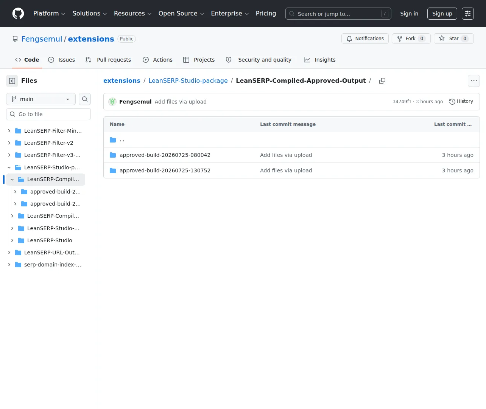Open the more options ellipsis menu

(x=474, y=81)
